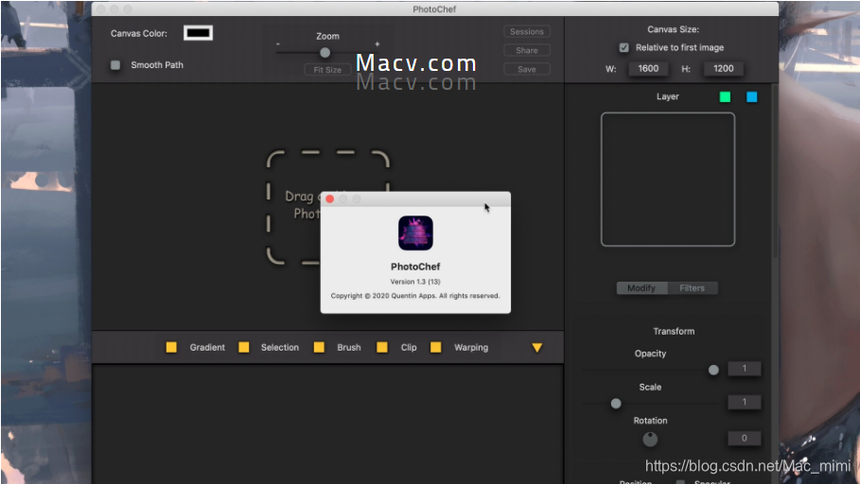Edit the Rotation value field
860x484 pixels.
745,438
